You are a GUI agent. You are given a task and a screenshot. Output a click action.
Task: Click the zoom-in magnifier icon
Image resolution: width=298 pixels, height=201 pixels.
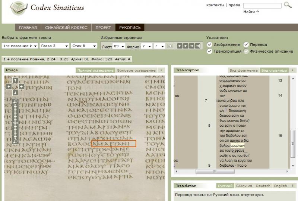[15, 101]
